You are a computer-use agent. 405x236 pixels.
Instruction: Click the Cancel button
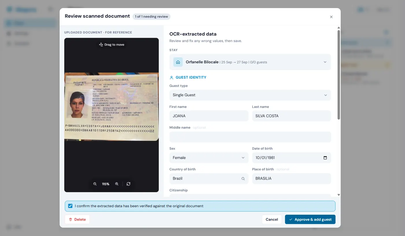tap(272, 219)
